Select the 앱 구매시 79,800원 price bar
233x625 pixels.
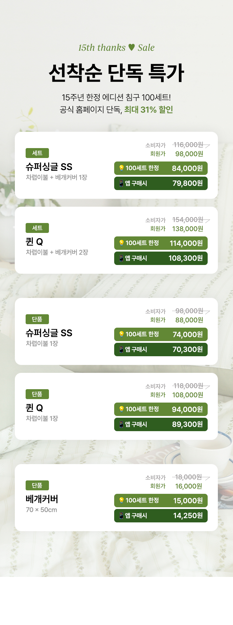161,183
